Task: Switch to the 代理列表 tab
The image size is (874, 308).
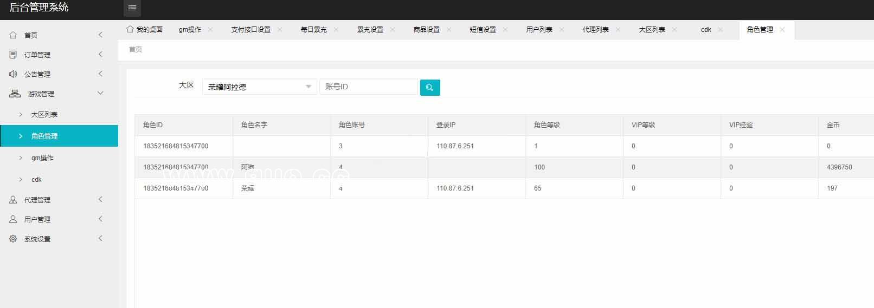Action: click(595, 30)
